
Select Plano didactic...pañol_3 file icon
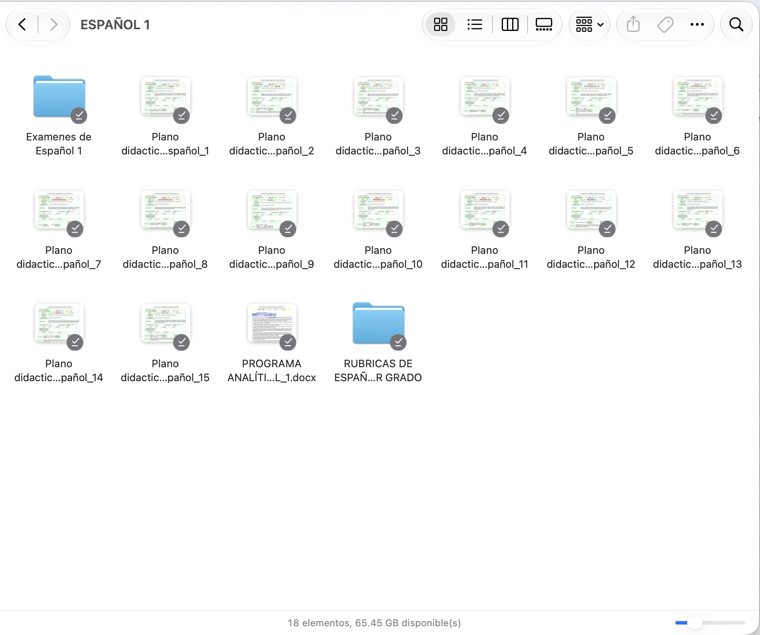tap(378, 96)
